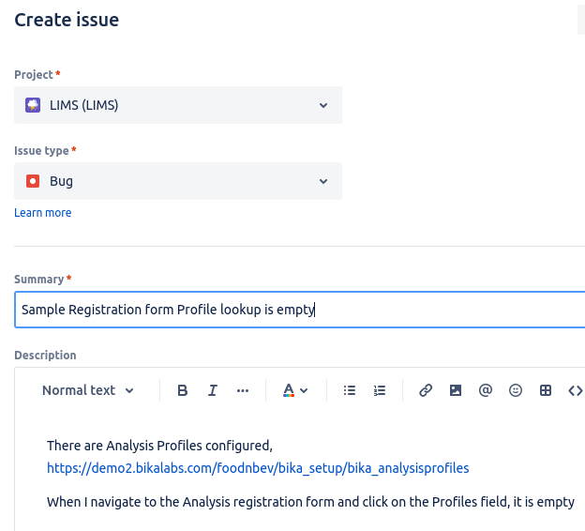Toggle italic text formatting
585x531 pixels.
tap(213, 390)
